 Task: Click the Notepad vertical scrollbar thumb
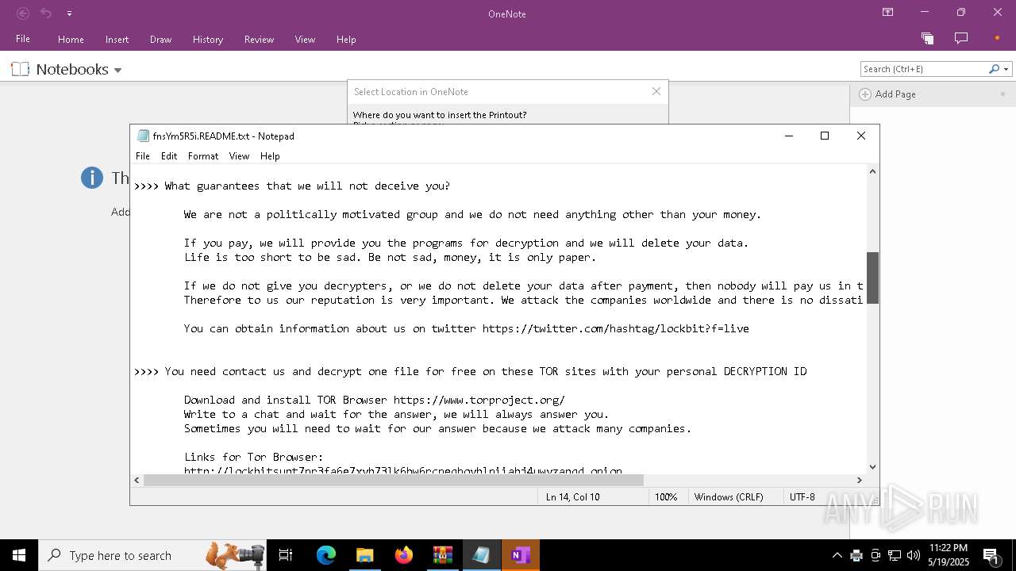click(872, 278)
